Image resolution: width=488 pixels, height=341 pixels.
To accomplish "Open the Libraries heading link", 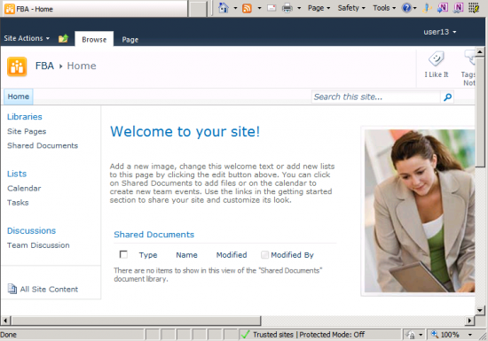I will [x=25, y=117].
